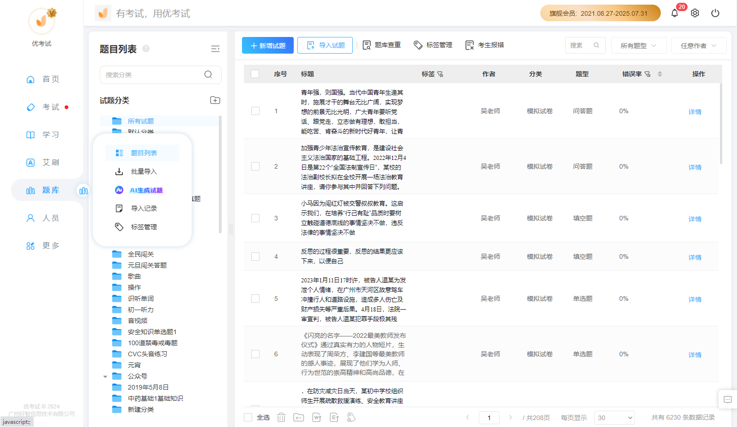Click magnifier in top search box
737x427 pixels.
coord(596,45)
